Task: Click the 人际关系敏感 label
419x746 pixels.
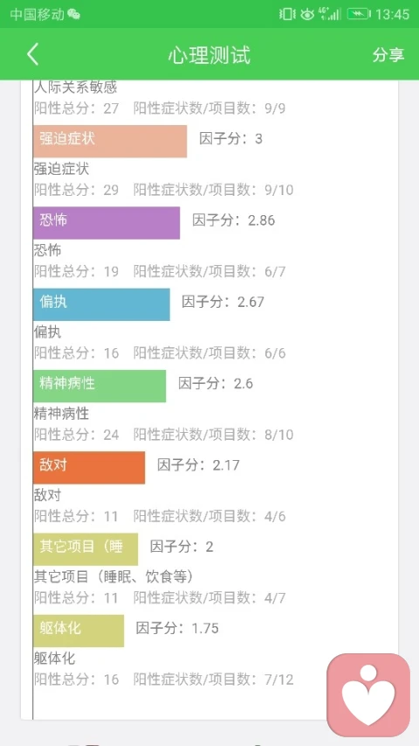Action: (x=75, y=87)
